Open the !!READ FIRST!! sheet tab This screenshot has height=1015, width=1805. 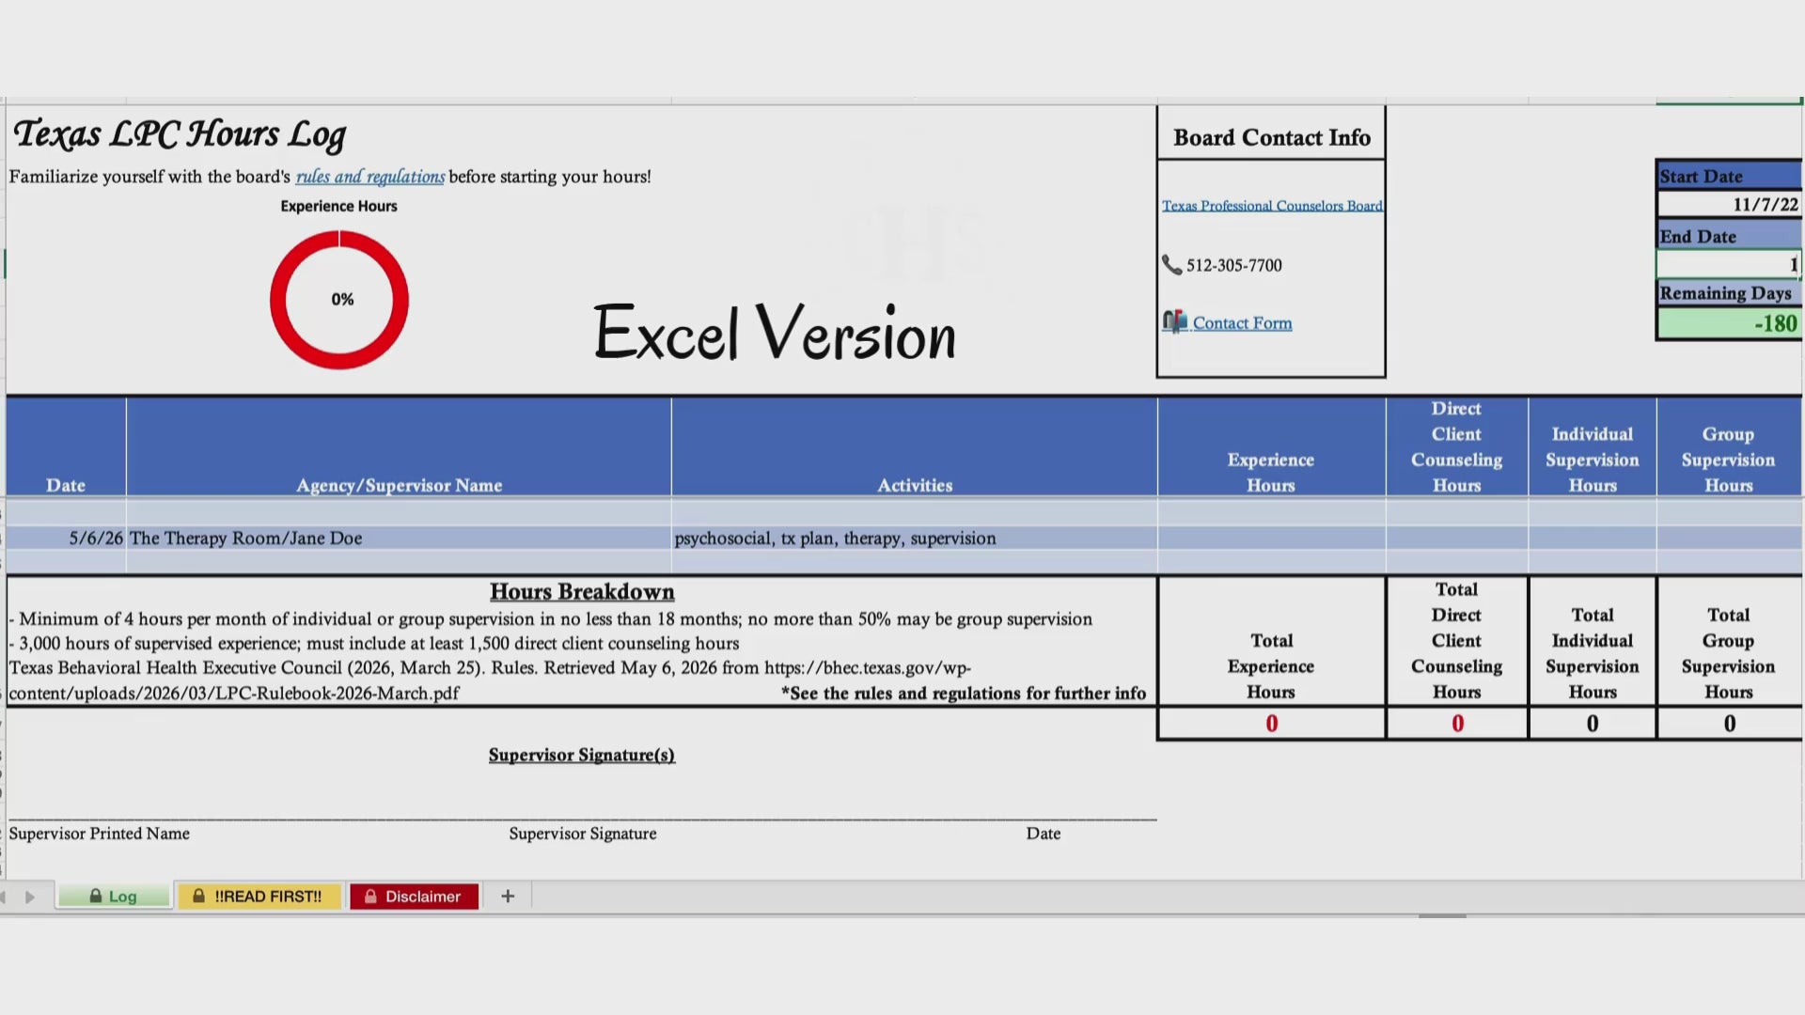click(259, 897)
